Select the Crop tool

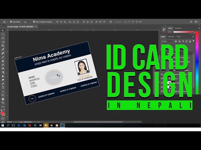[3, 45]
